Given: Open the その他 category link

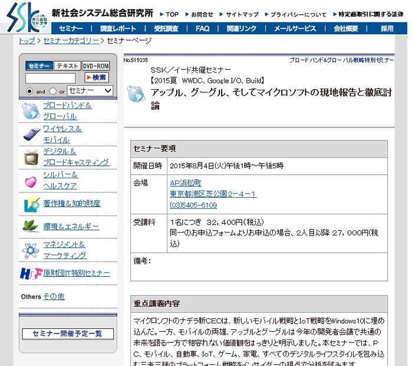Looking at the screenshot, I should (x=54, y=296).
